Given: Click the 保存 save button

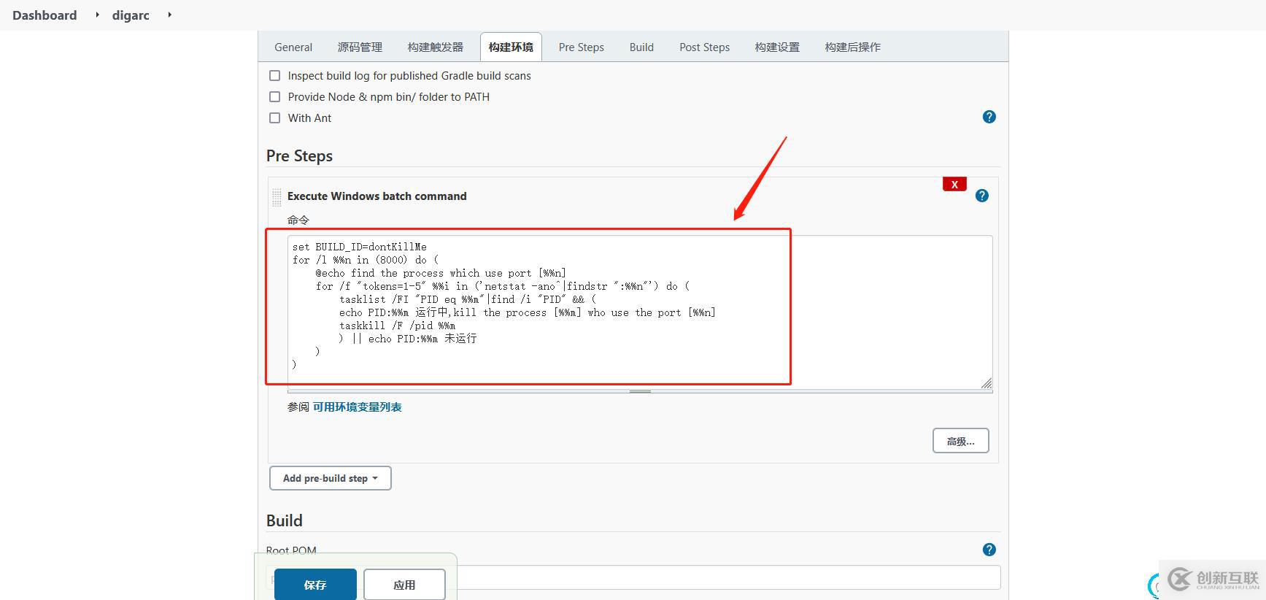Looking at the screenshot, I should (315, 585).
